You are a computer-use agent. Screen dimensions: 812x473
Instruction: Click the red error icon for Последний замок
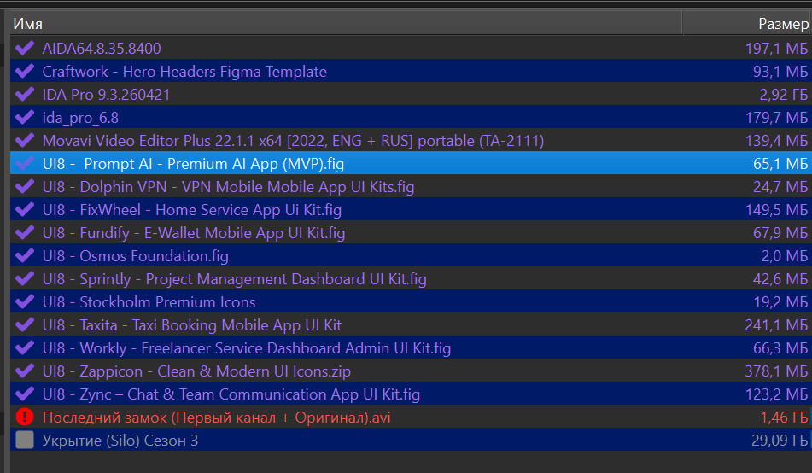(25, 417)
